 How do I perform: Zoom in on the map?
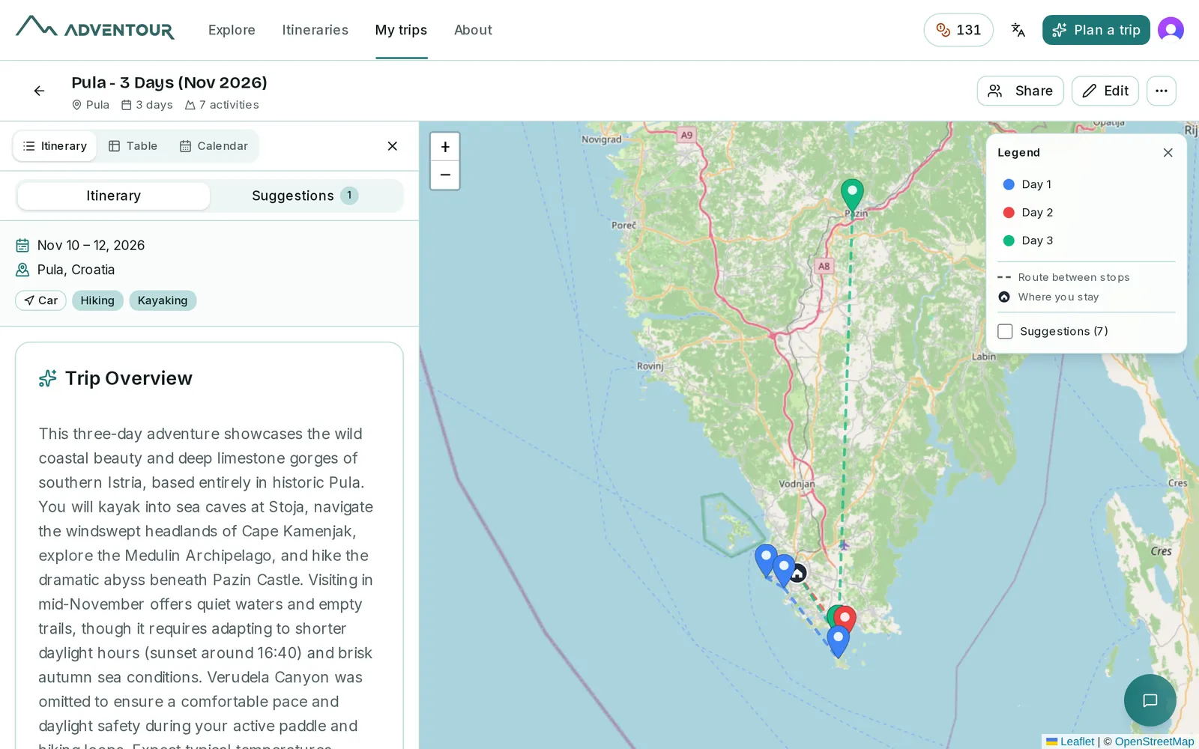click(x=445, y=147)
